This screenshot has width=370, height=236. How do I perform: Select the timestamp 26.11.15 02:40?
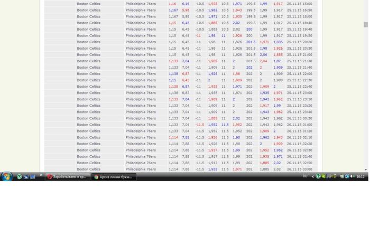(300, 157)
